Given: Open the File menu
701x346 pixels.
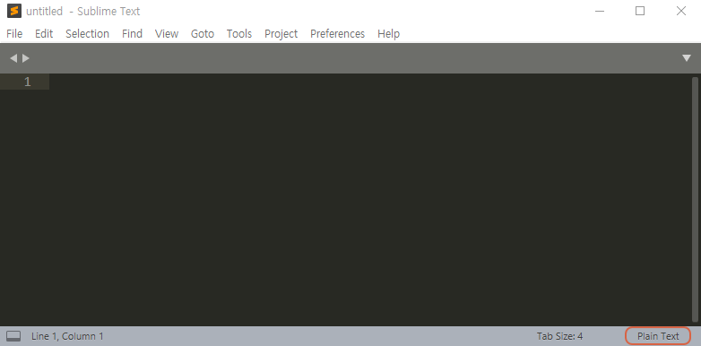Looking at the screenshot, I should pyautogui.click(x=14, y=33).
